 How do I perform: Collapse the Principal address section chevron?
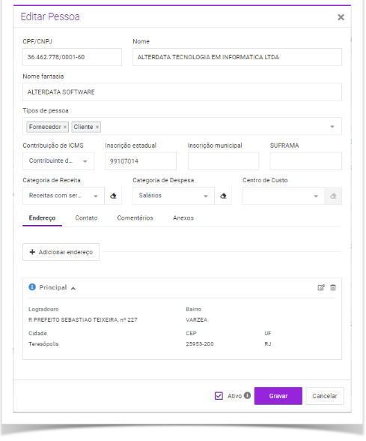click(x=73, y=288)
